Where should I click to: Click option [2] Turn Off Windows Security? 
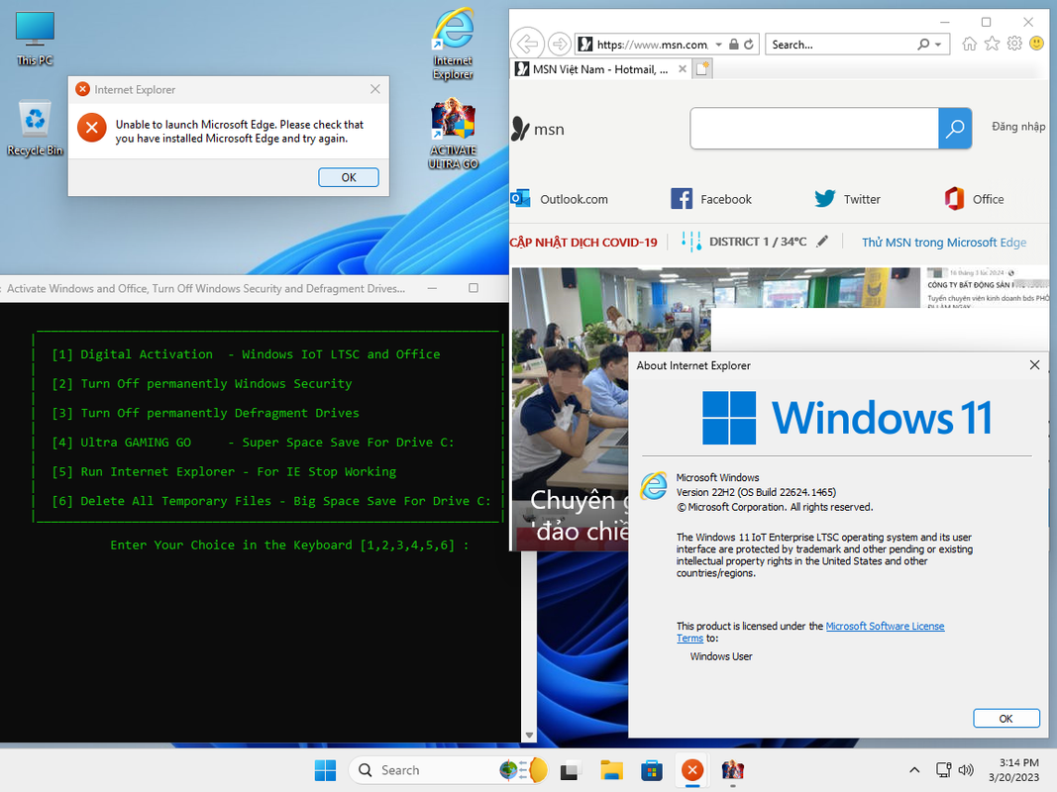[x=201, y=384]
